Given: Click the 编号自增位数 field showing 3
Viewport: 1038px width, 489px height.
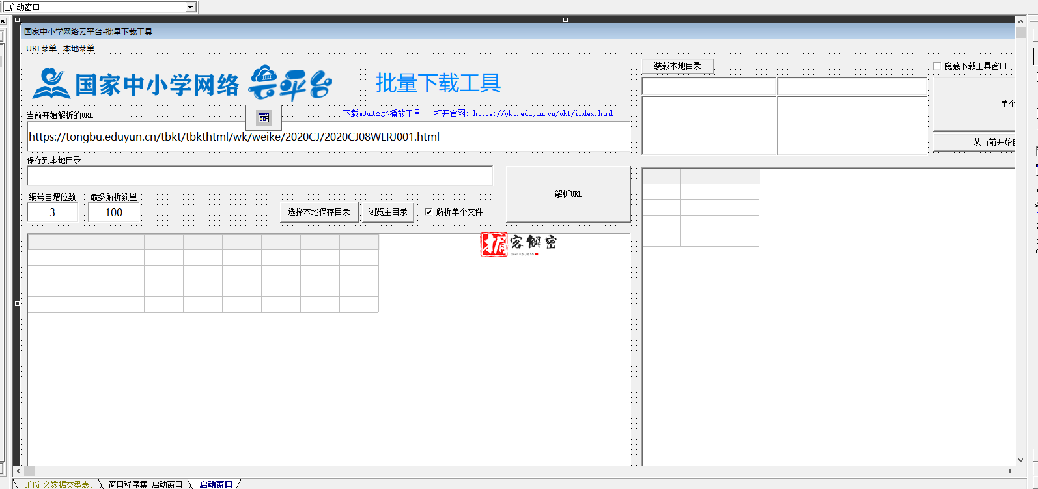Looking at the screenshot, I should (x=53, y=212).
